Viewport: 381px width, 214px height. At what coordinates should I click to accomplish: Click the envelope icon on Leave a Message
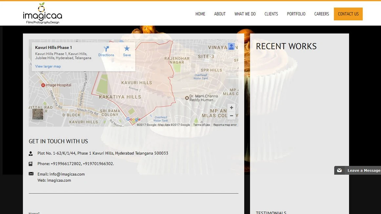tap(339, 170)
